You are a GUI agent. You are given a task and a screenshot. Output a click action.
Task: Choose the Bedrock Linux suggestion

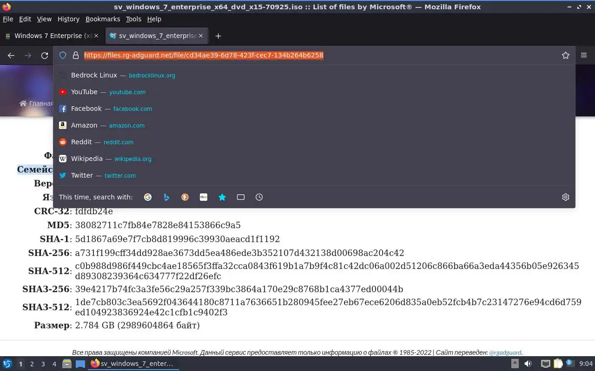pyautogui.click(x=314, y=75)
